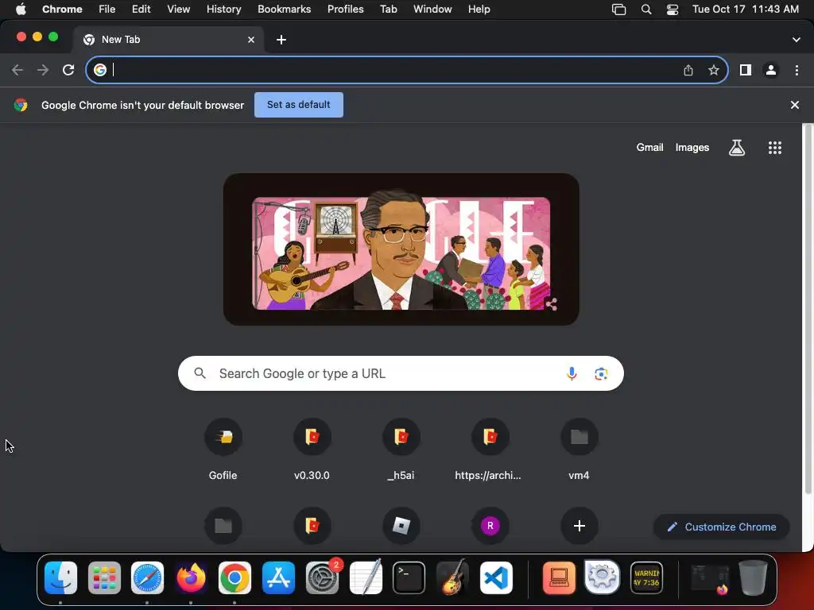The height and width of the screenshot is (610, 814).
Task: Open Visual Studio Code from the Dock
Action: tap(496, 578)
